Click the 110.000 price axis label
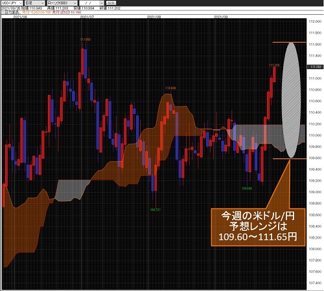This screenshot has height=291, width=324. click(315, 135)
